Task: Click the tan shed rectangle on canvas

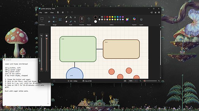Action: coord(121,49)
